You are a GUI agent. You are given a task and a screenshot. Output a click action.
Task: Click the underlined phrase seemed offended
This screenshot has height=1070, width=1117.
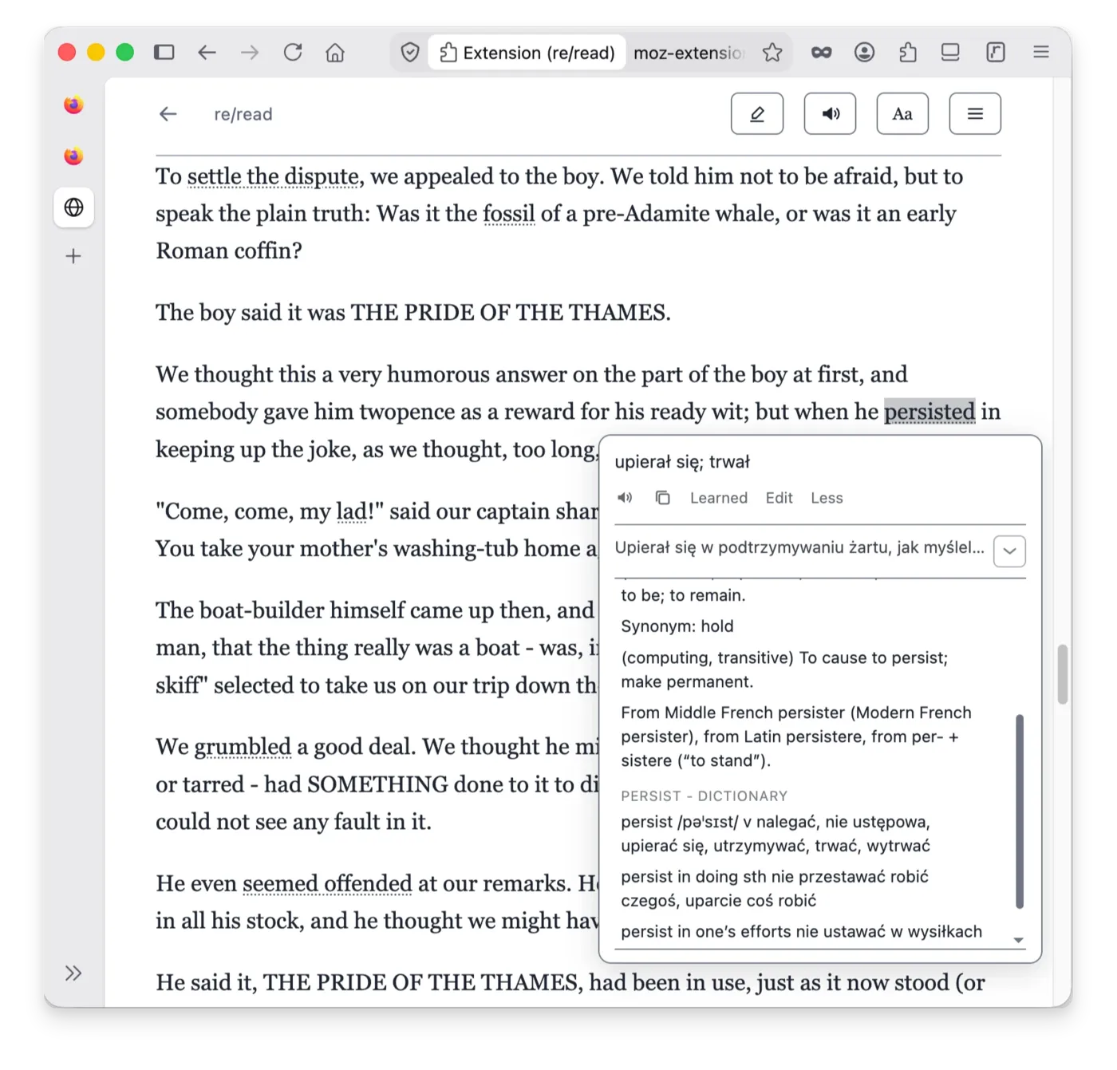pos(327,884)
